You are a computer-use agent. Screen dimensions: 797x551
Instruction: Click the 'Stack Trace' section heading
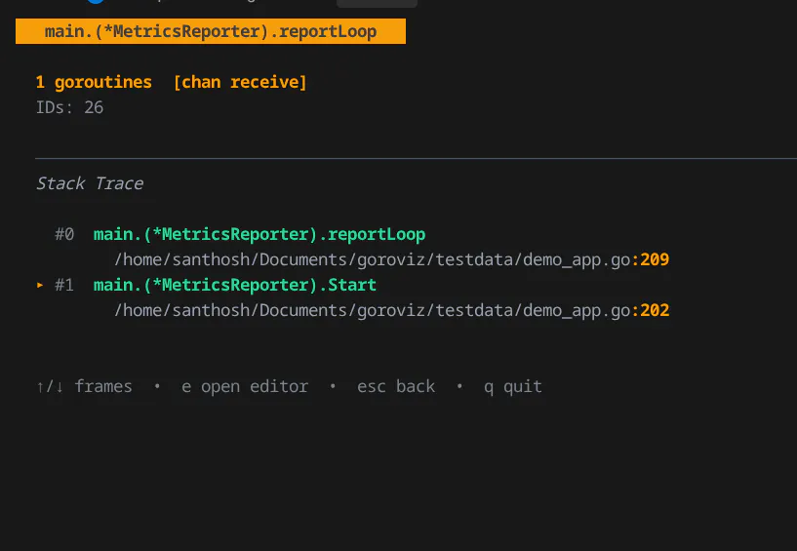(90, 183)
